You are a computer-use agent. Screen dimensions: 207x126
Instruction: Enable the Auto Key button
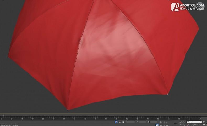182,122
